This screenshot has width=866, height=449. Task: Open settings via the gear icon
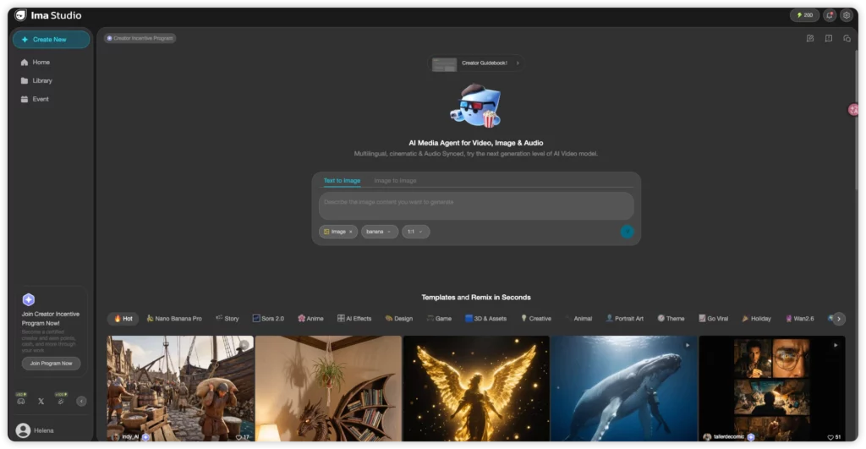pos(847,15)
